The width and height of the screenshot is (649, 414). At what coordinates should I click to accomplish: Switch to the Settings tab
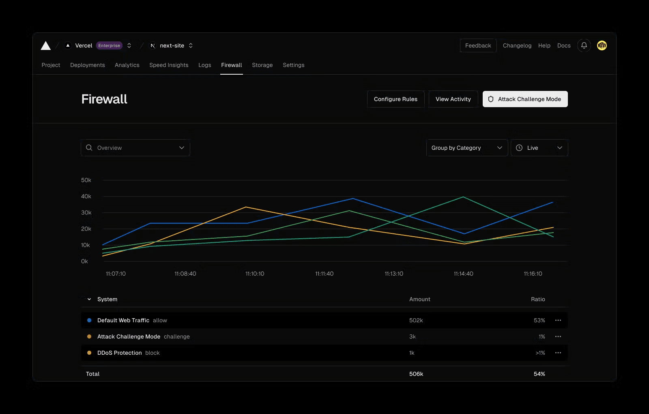(293, 65)
